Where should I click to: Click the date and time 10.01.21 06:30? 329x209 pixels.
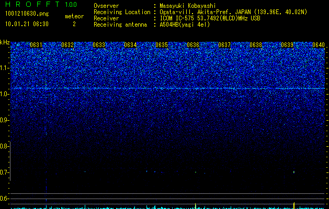point(27,24)
